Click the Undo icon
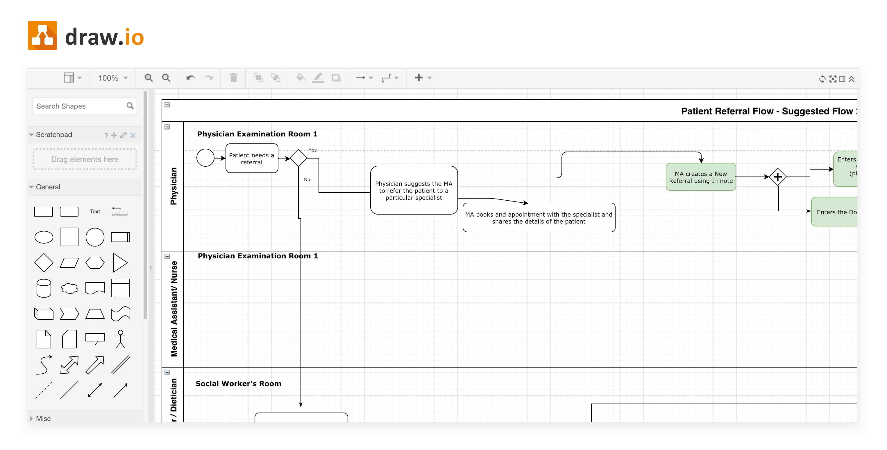The image size is (887, 450). coord(192,78)
